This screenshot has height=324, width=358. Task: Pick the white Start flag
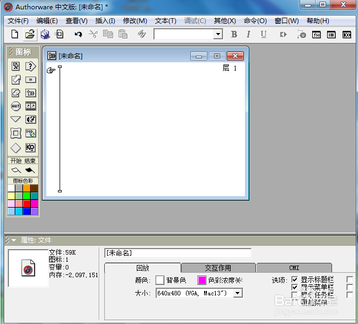pyautogui.click(x=16, y=170)
